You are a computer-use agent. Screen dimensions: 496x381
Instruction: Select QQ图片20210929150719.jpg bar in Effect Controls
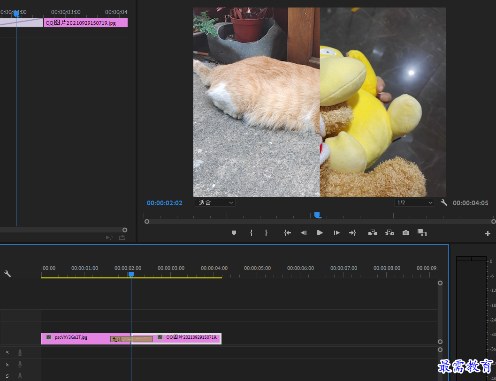click(85, 22)
